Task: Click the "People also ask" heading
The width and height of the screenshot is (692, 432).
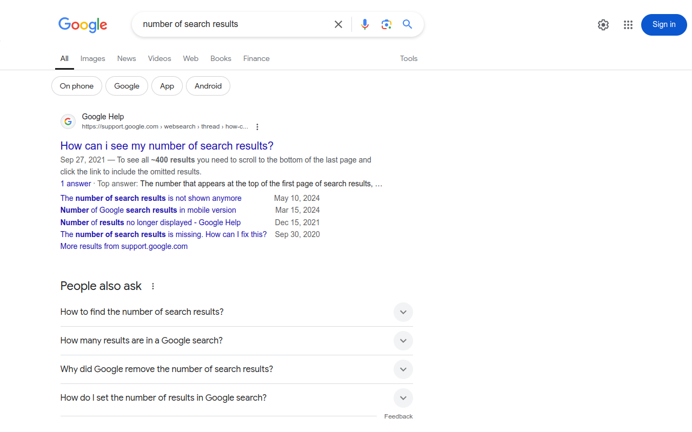Action: [x=101, y=286]
